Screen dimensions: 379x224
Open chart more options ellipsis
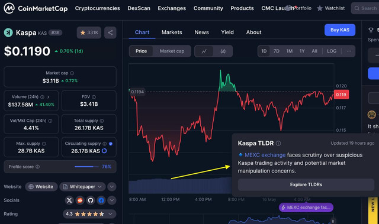click(349, 51)
